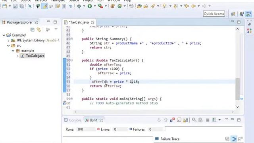This screenshot has height=143, width=254.
Task: Toggle Show Whitespace Characters pilcrow icon
Action: pyautogui.click(x=71, y=6)
